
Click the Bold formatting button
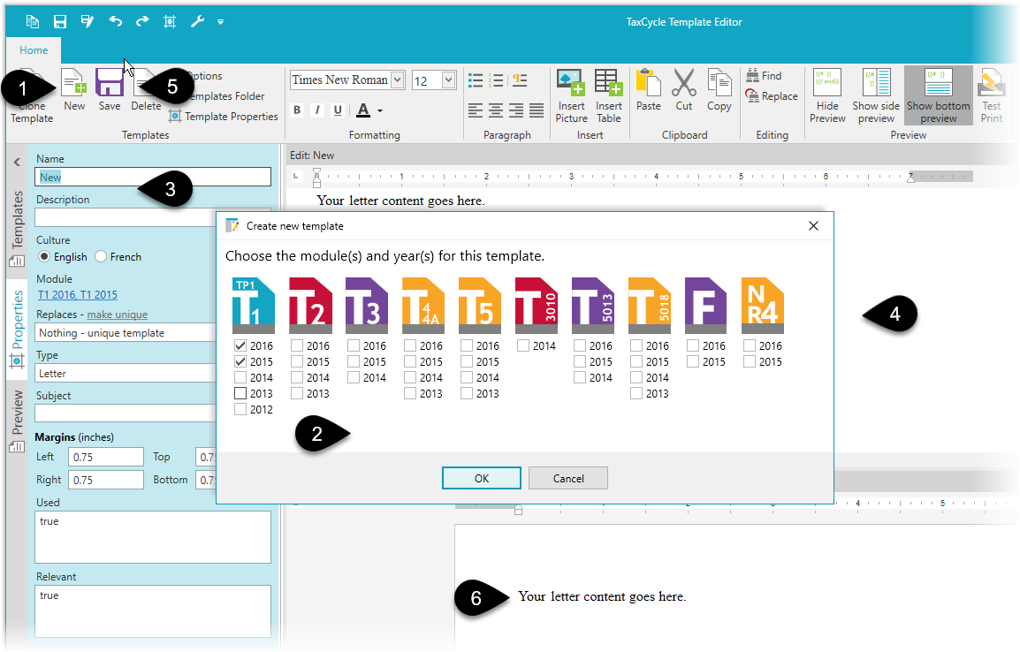point(297,110)
